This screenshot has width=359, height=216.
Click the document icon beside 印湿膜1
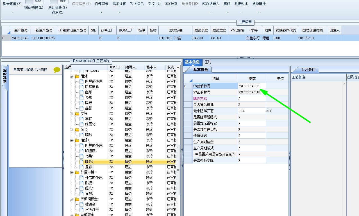pyautogui.click(x=82, y=151)
